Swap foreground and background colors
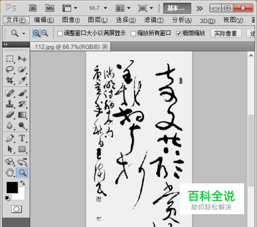The width and height of the screenshot is (257, 227). 23,183
